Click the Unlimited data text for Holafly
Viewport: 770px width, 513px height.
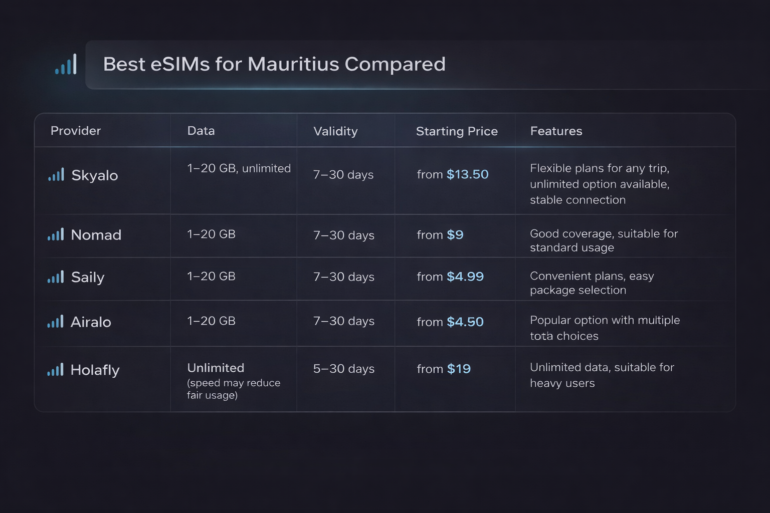(216, 367)
